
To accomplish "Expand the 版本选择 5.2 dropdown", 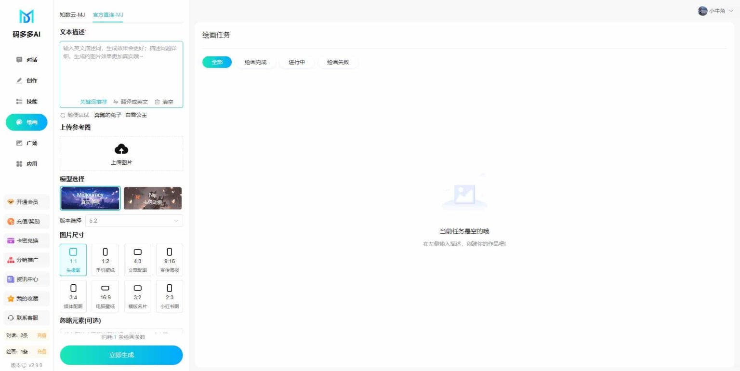I will point(134,221).
